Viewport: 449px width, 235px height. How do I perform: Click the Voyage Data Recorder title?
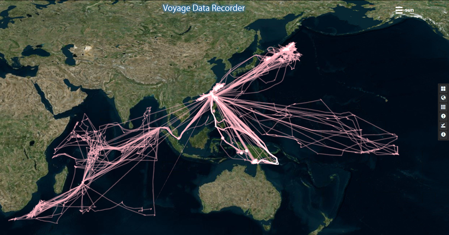tap(204, 8)
